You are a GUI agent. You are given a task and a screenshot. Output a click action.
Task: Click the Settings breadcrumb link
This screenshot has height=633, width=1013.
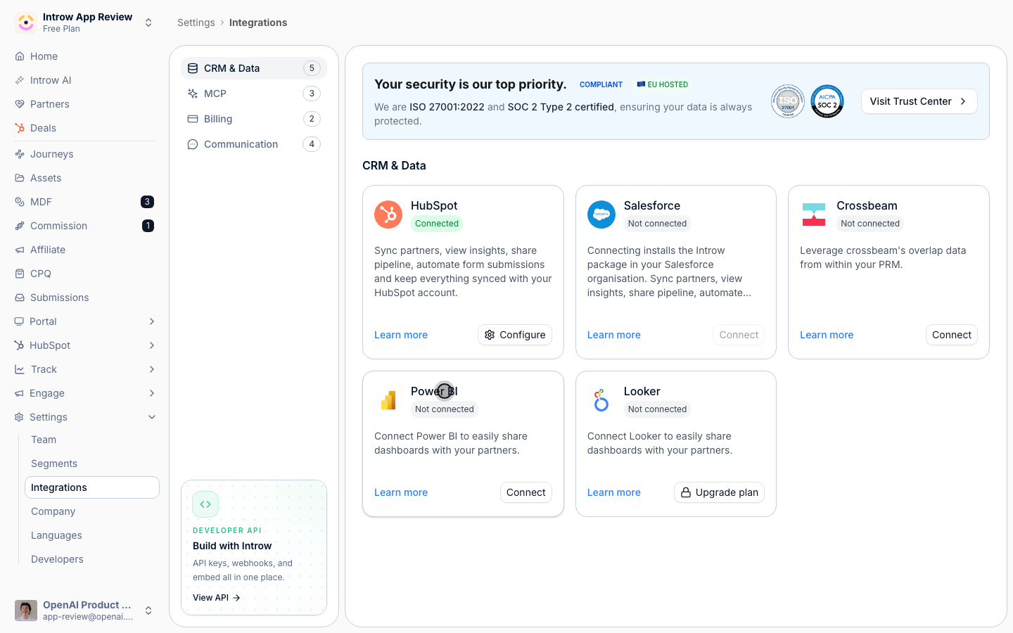196,23
